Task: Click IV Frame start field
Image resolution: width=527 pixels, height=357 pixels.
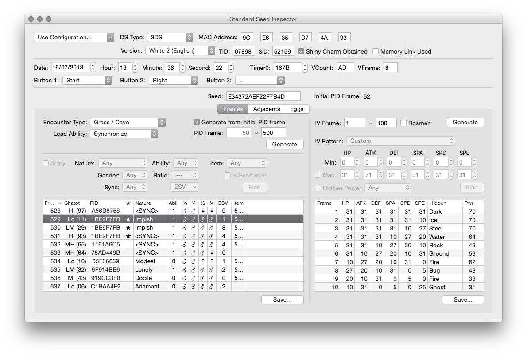Action: tap(355, 123)
